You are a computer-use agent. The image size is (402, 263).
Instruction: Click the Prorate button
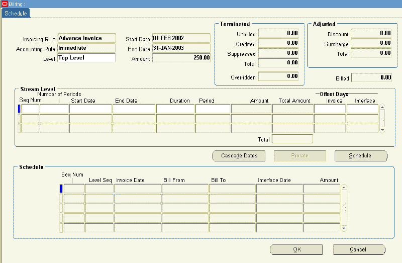299,156
